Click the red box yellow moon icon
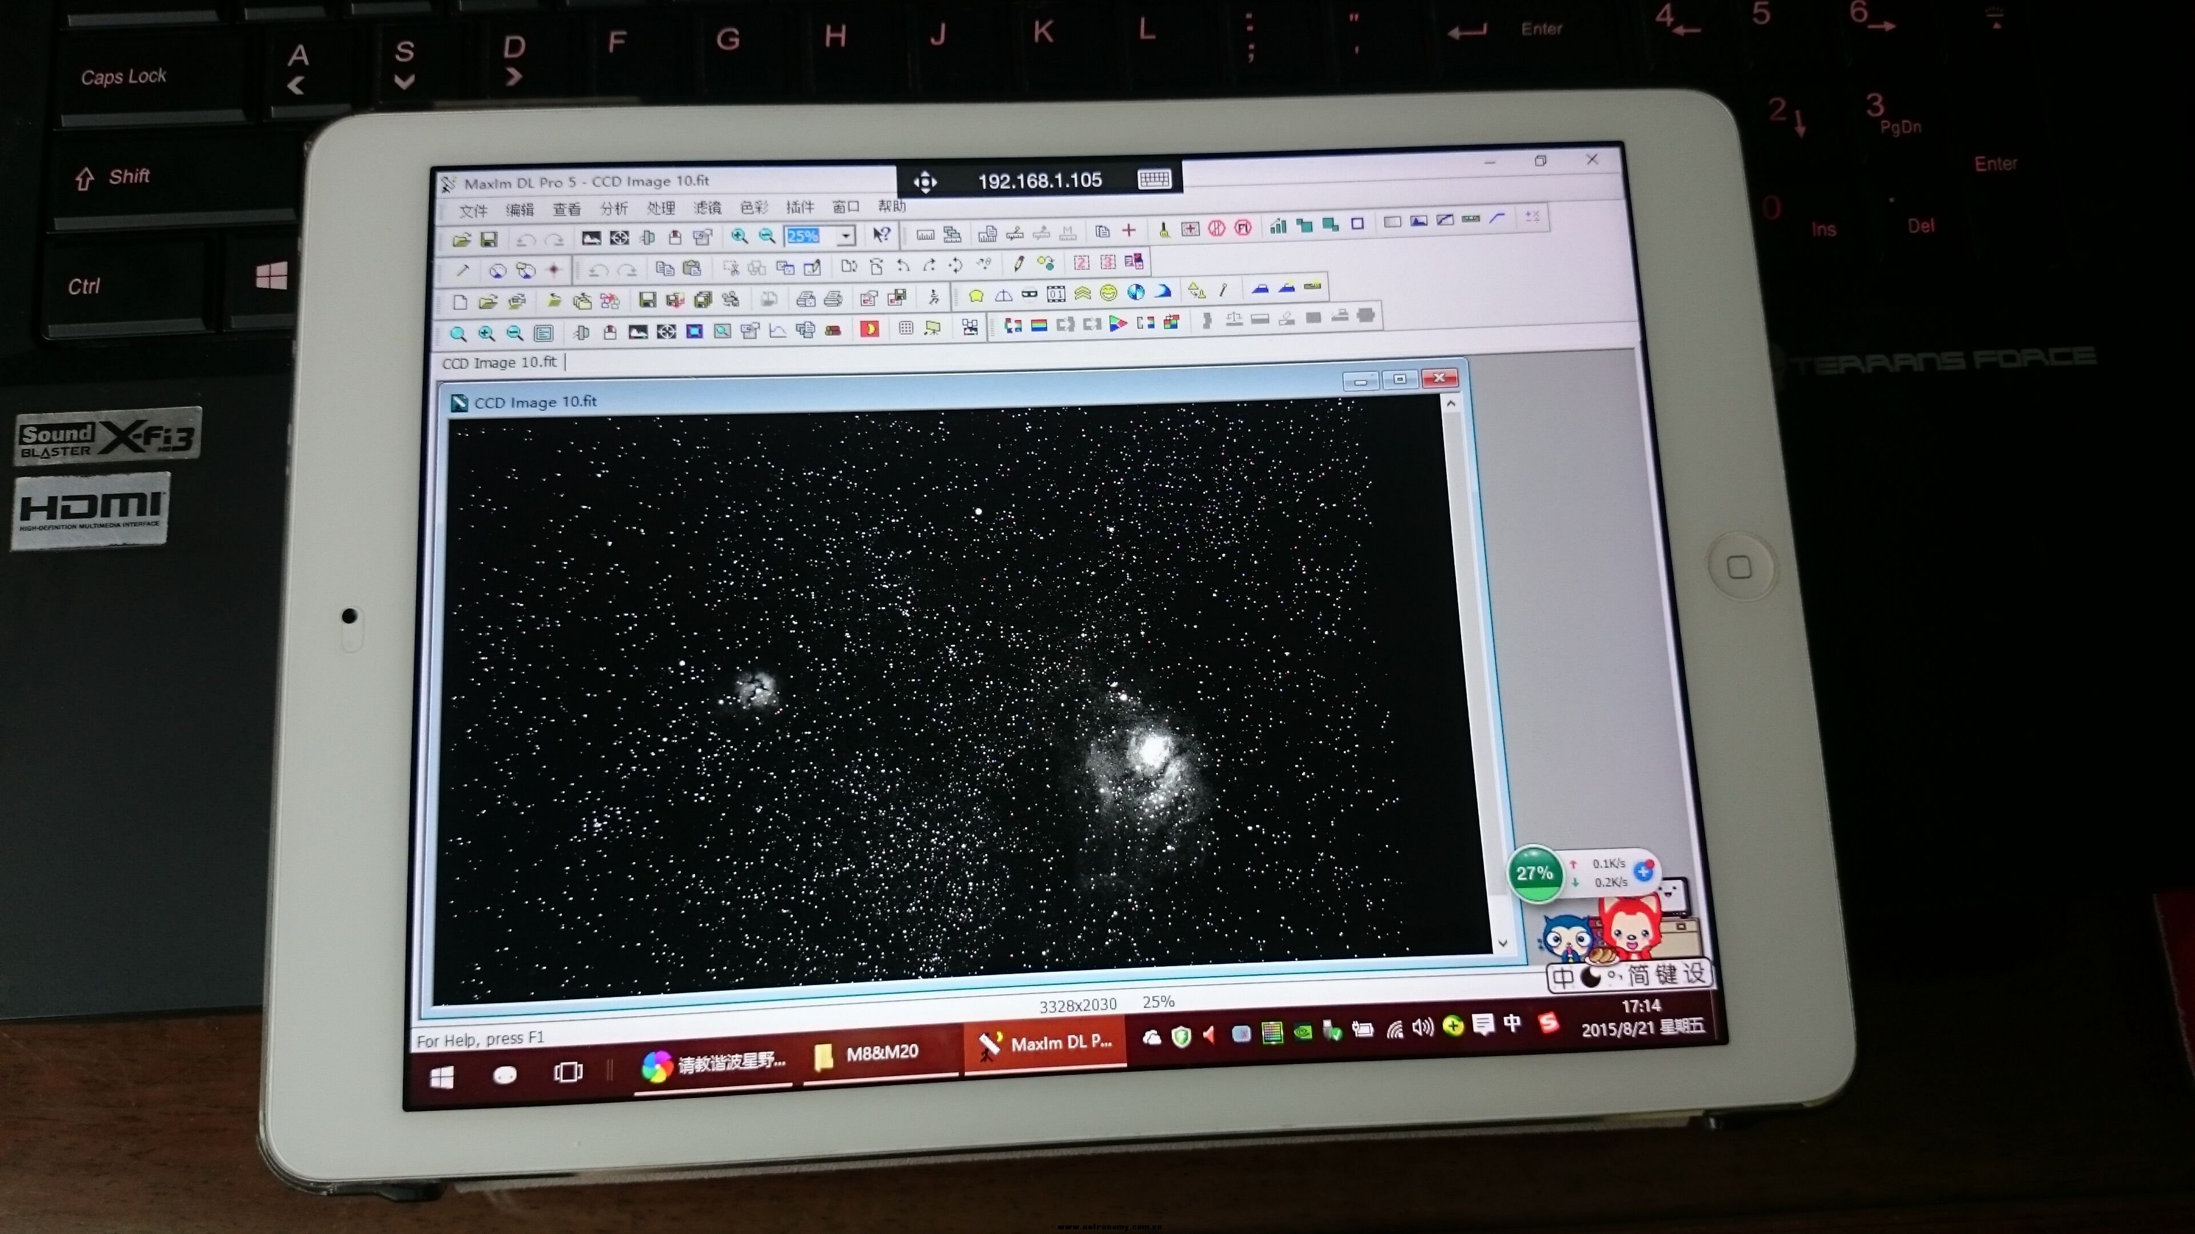 [869, 328]
